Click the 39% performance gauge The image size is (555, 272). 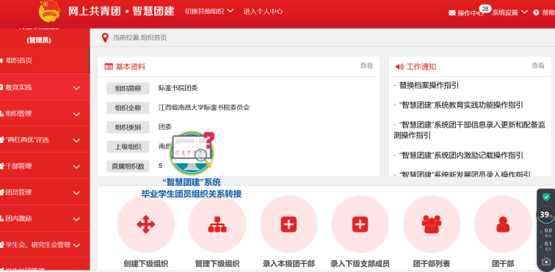point(546,215)
